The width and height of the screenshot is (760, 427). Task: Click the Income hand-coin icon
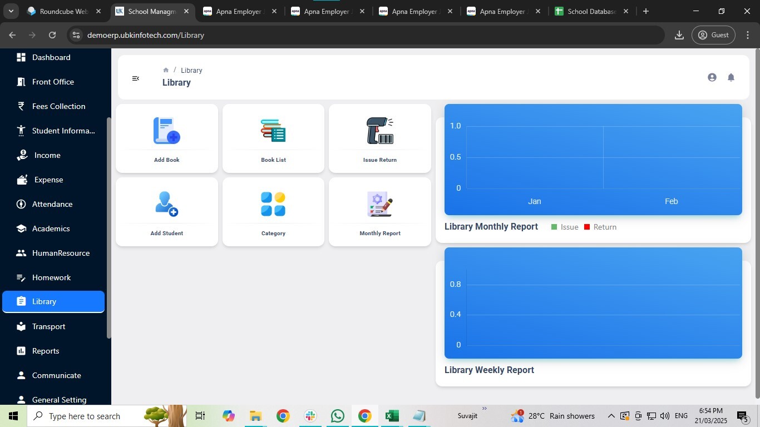pos(22,155)
